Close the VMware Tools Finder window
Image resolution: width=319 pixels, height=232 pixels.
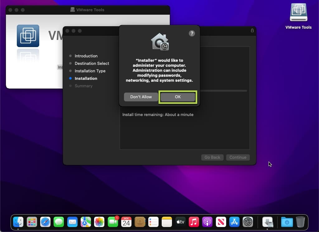point(10,10)
